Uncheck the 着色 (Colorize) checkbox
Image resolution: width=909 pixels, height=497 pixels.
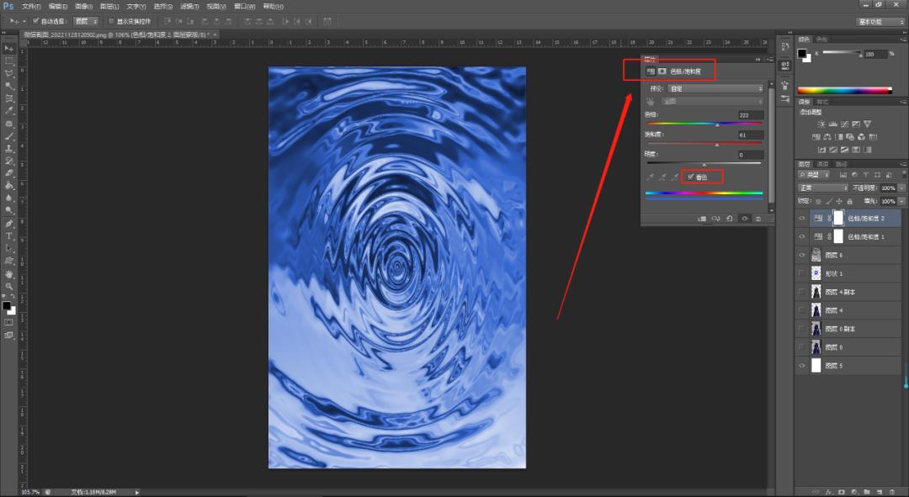[x=691, y=177]
